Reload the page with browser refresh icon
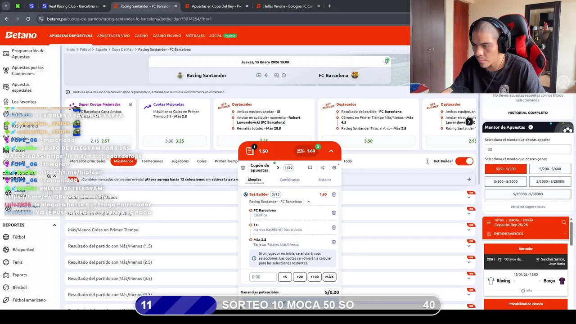This screenshot has width=576, height=324. tap(28, 19)
